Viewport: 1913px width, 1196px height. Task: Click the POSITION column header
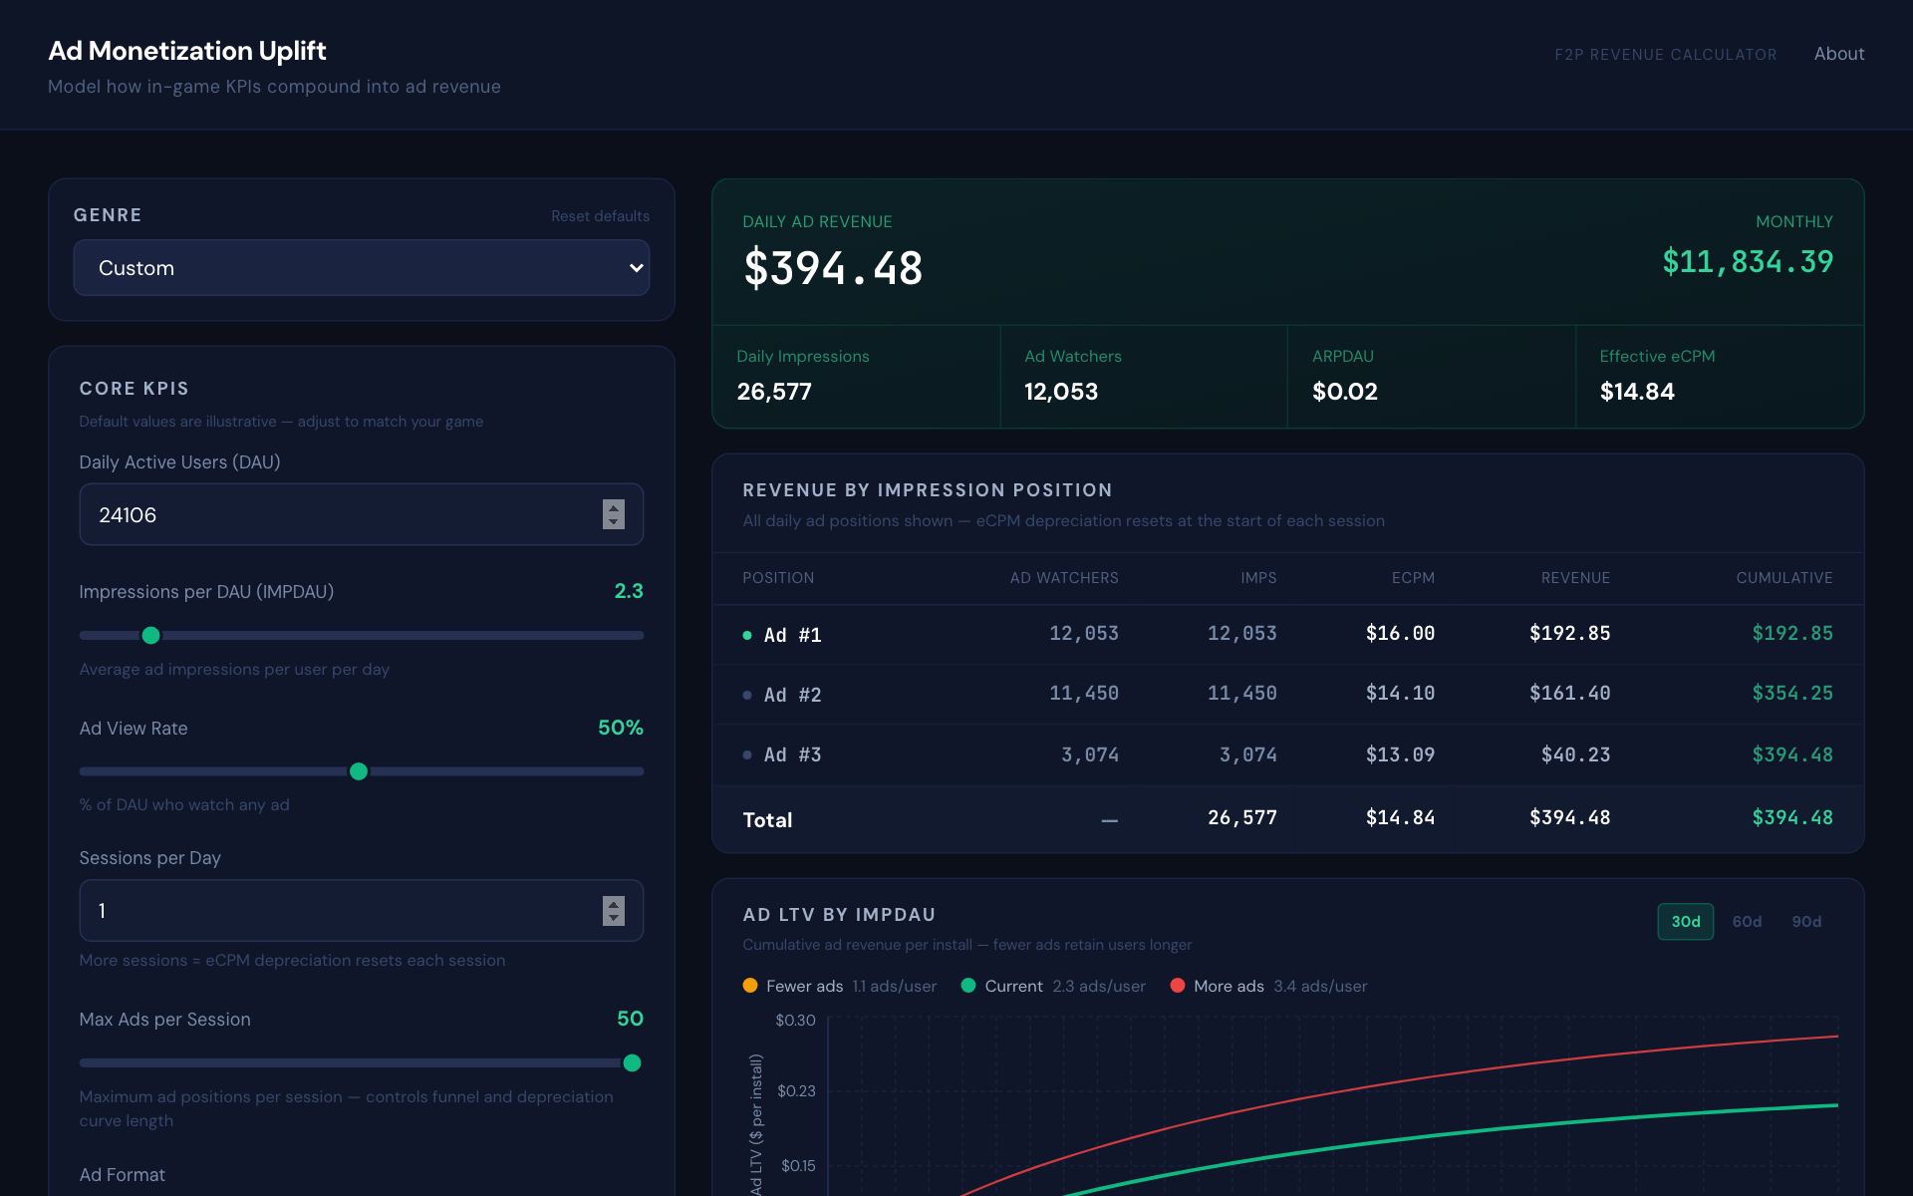778,578
